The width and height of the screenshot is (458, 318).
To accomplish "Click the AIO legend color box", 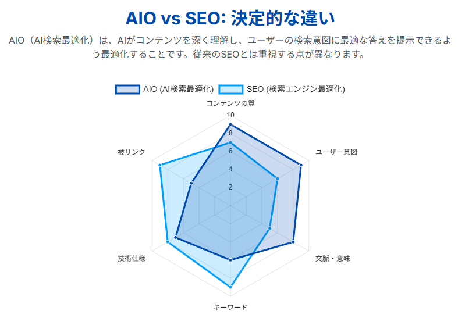I will click(x=127, y=89).
